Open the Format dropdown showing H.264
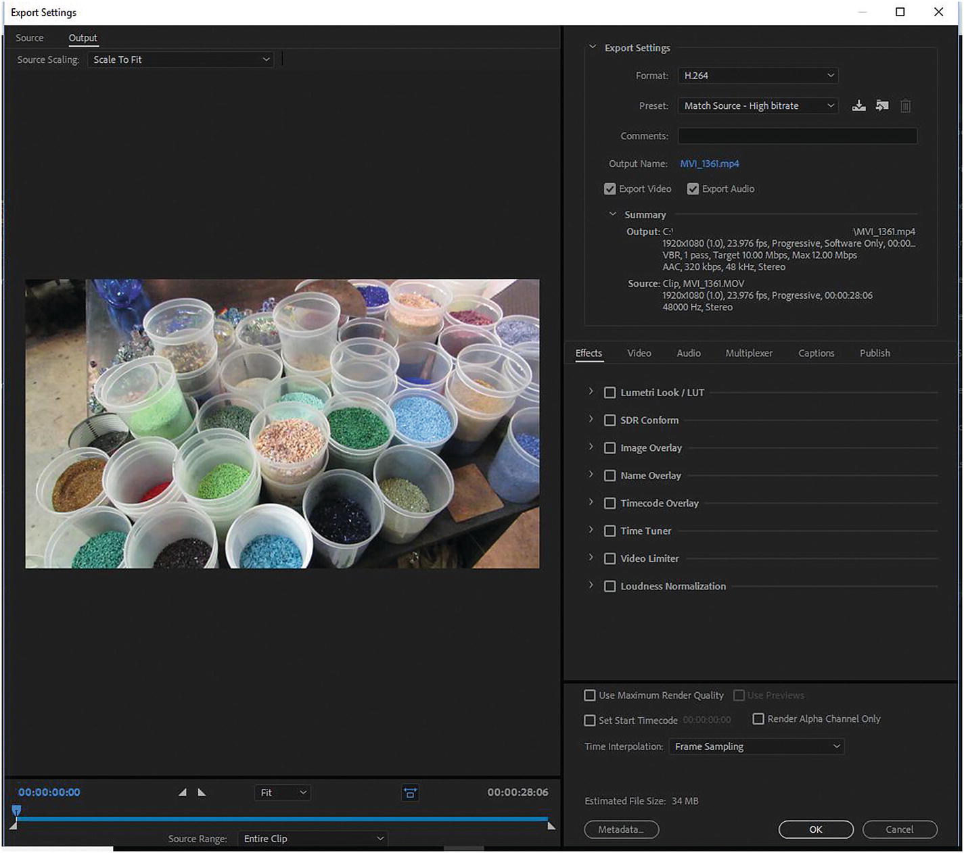The image size is (964, 853). 758,76
